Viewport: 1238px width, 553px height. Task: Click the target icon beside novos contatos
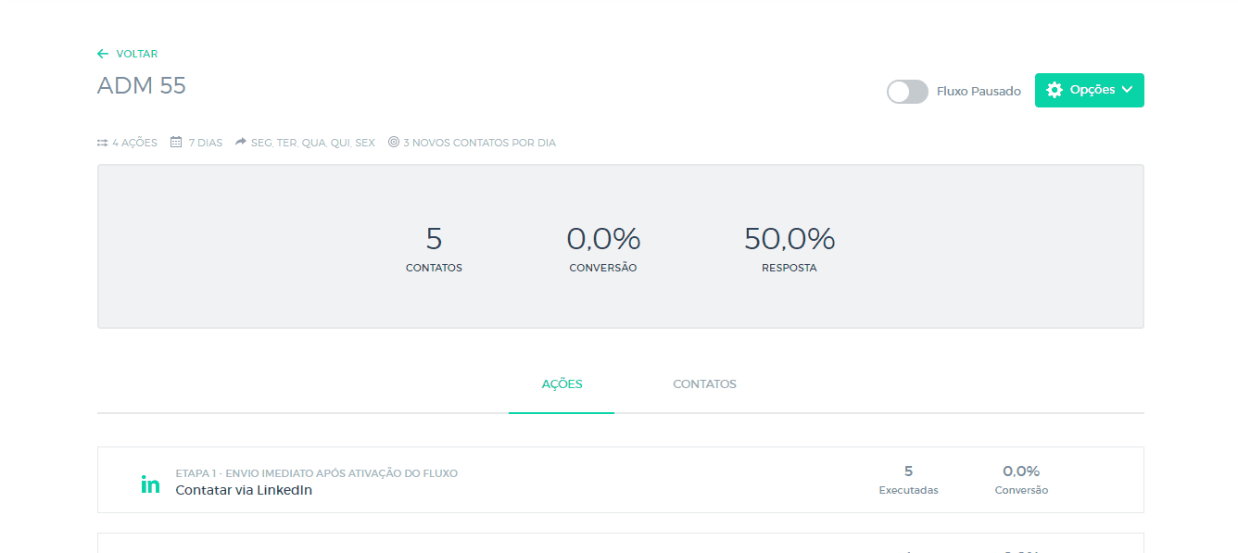click(x=394, y=143)
